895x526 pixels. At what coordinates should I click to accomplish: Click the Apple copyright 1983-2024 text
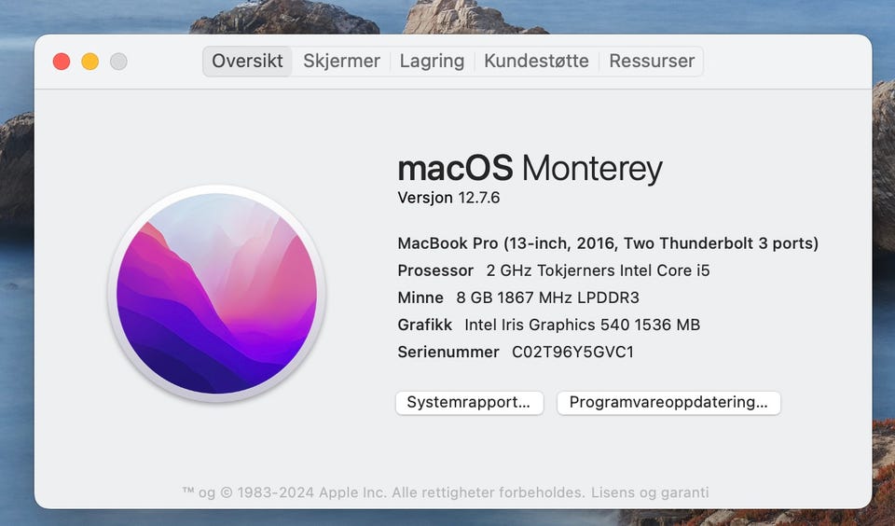click(x=383, y=492)
